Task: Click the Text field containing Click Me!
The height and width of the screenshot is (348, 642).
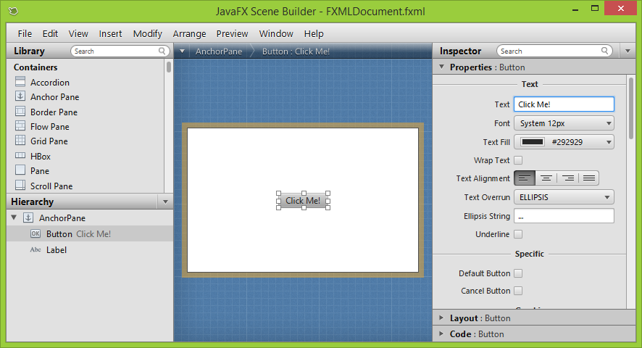Action: [x=564, y=104]
